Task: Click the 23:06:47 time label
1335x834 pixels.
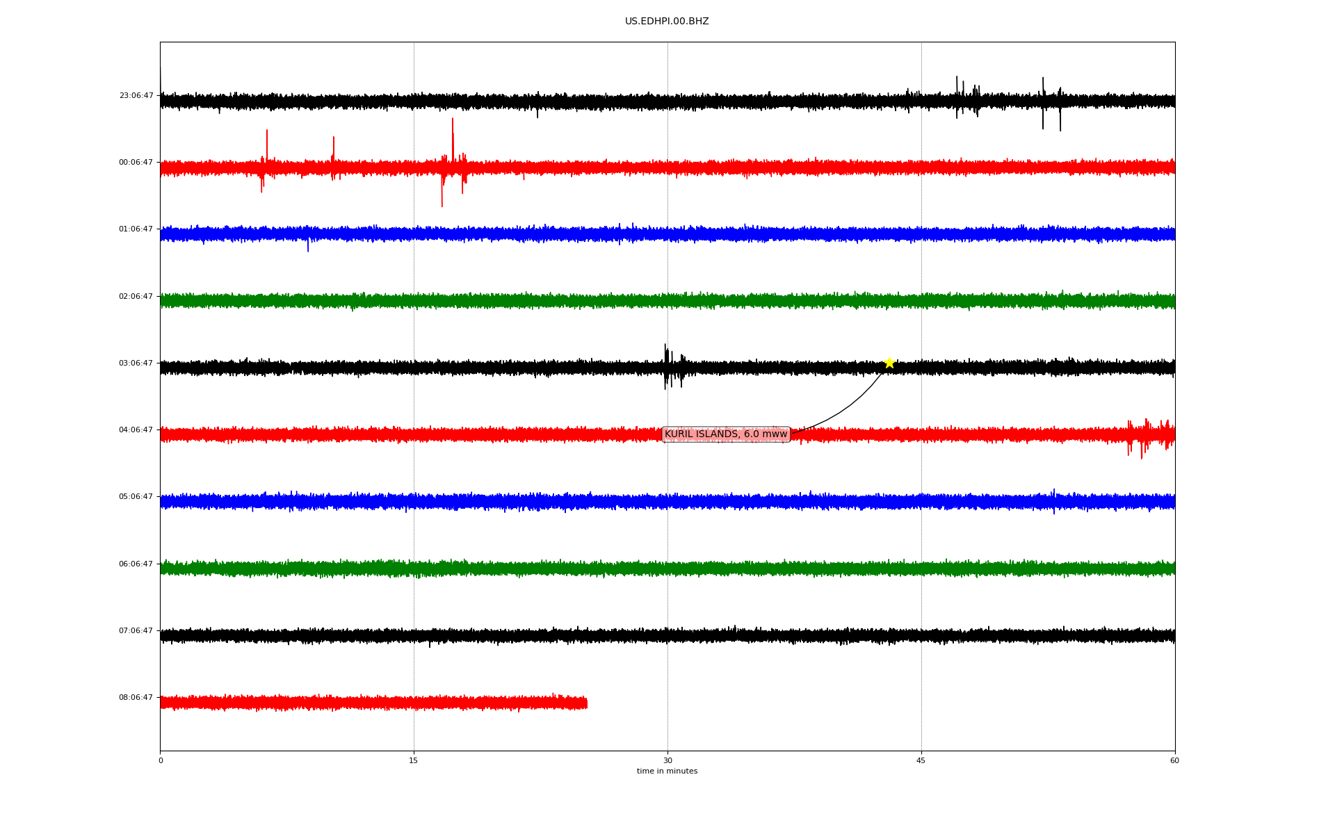Action: [x=136, y=96]
